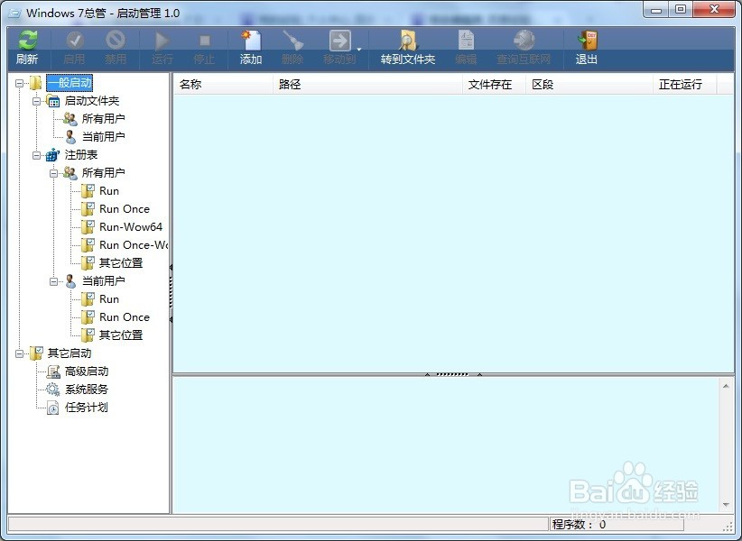
Task: Open the 高级启动 tree item
Action: coord(87,371)
